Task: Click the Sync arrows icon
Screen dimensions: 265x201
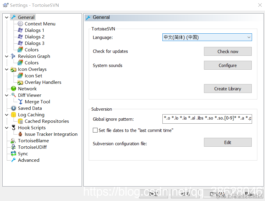Action: click(14, 153)
